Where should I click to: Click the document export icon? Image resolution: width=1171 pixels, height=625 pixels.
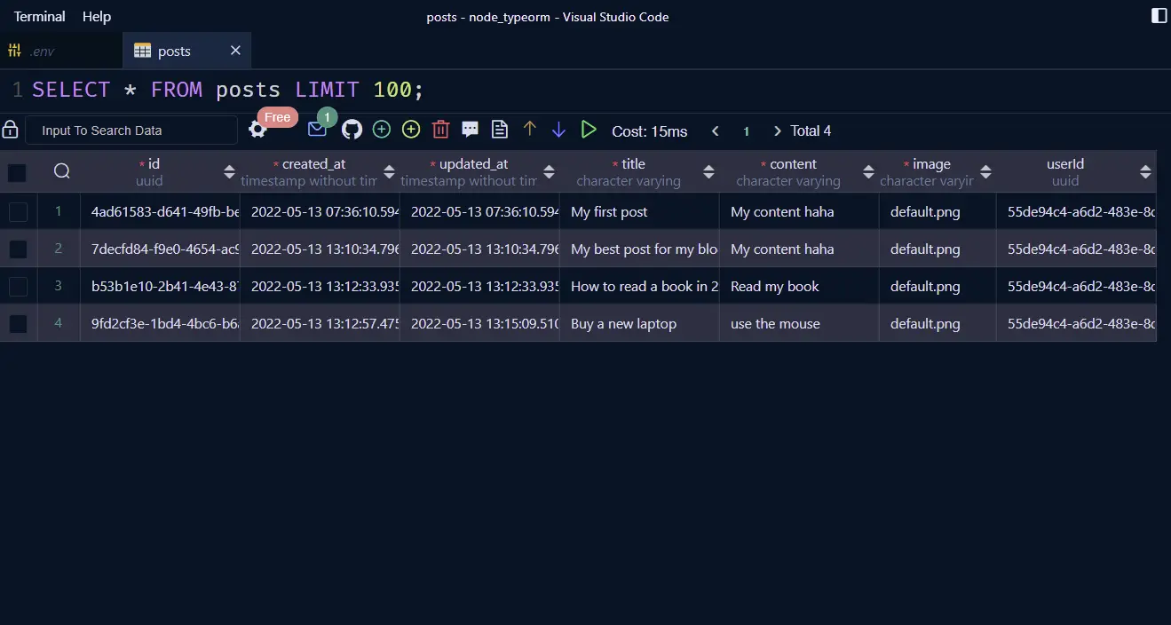[x=500, y=130]
